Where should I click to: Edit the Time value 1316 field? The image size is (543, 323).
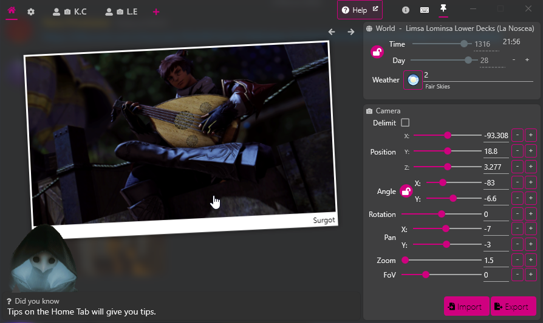[x=486, y=45]
